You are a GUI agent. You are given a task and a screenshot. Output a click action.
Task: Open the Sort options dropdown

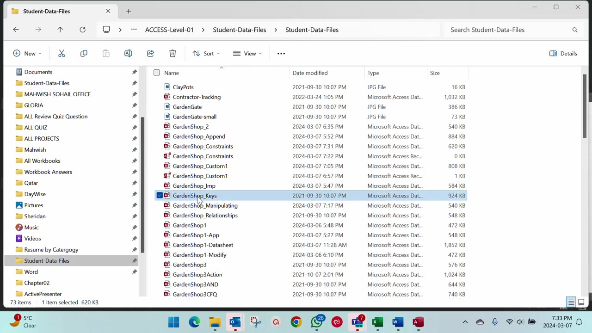[x=206, y=54]
